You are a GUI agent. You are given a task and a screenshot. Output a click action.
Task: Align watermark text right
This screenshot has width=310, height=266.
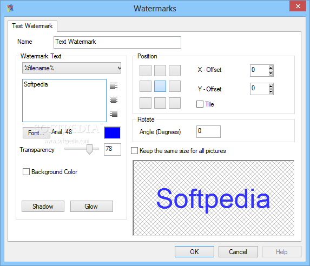coord(114,114)
